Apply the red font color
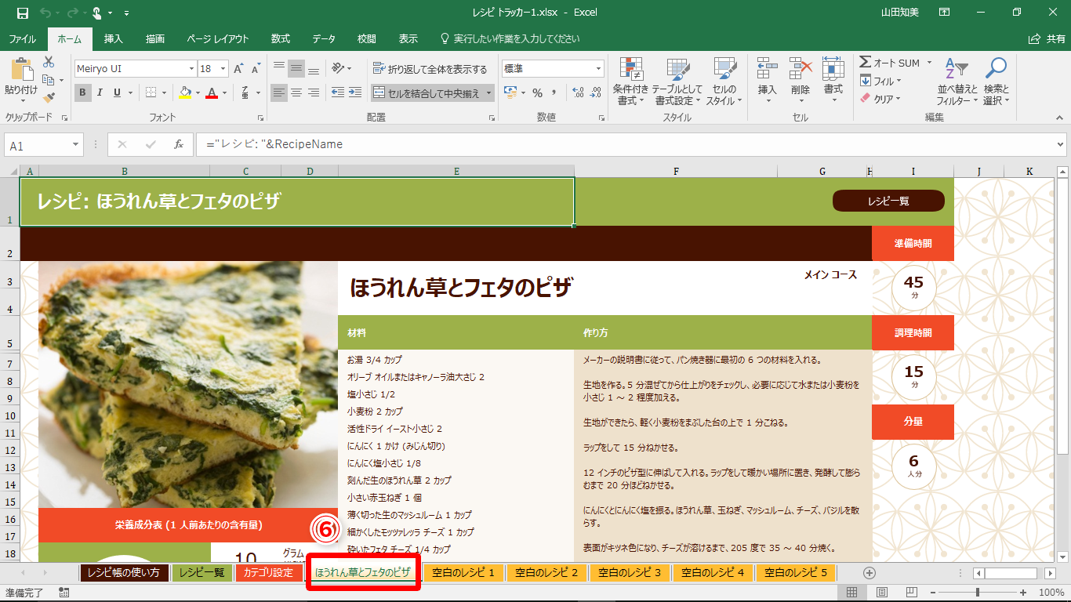This screenshot has width=1071, height=602. (211, 92)
